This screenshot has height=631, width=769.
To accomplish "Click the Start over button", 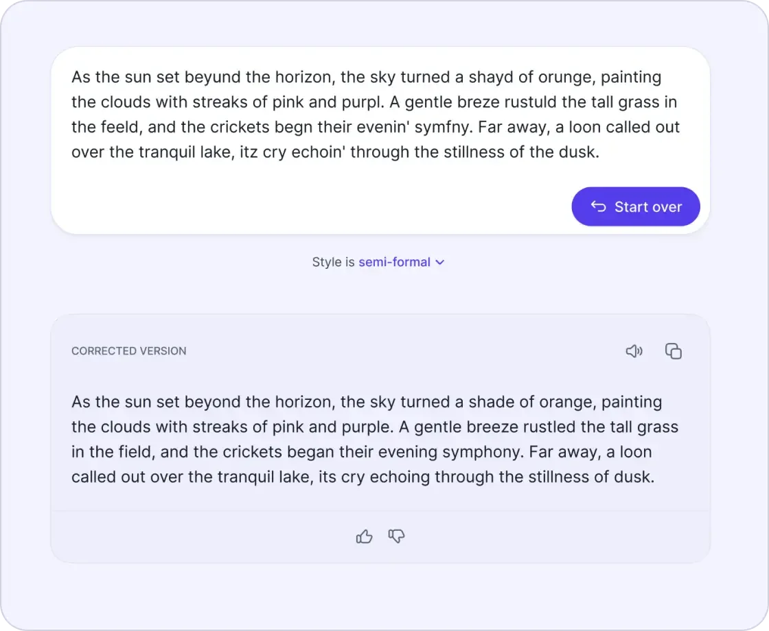I will coord(636,206).
